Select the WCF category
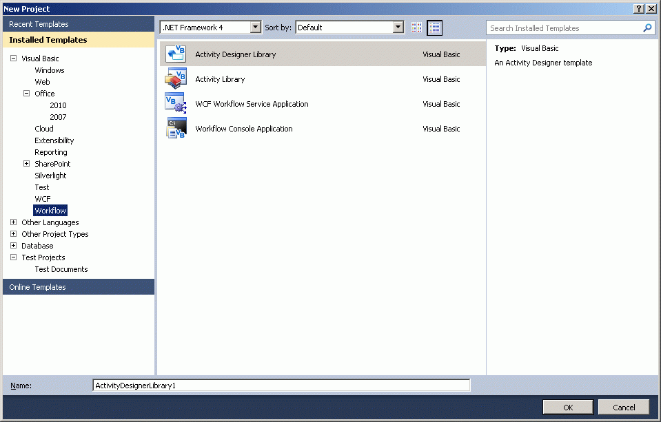The image size is (661, 422). [x=43, y=199]
